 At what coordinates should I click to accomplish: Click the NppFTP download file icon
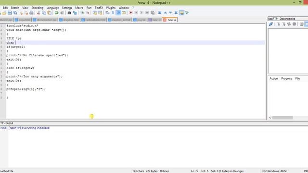tap(278, 24)
